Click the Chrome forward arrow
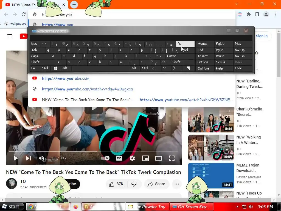The image size is (281, 211). coord(15,14)
